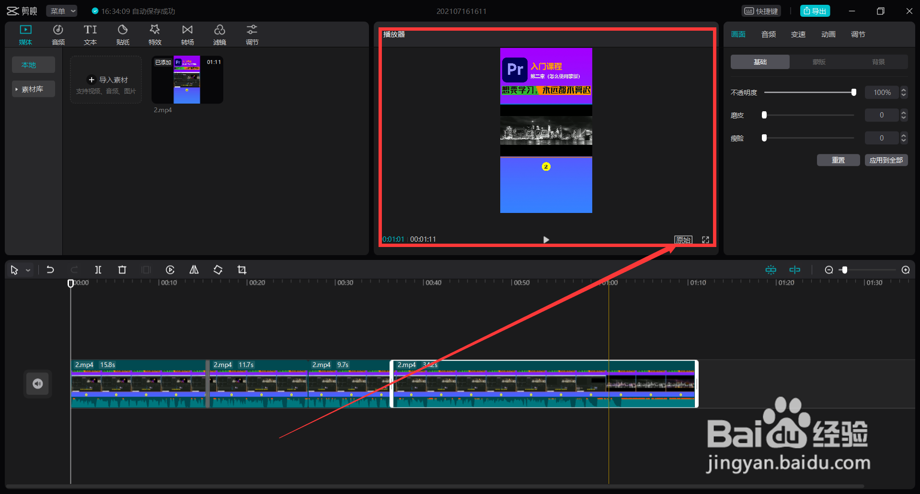Select the 背景 background sub-tab
Screen dimensions: 920x494
[878, 62]
